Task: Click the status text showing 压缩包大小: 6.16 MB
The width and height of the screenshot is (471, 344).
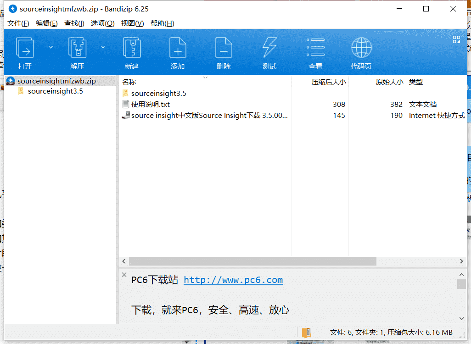Action: (420, 333)
